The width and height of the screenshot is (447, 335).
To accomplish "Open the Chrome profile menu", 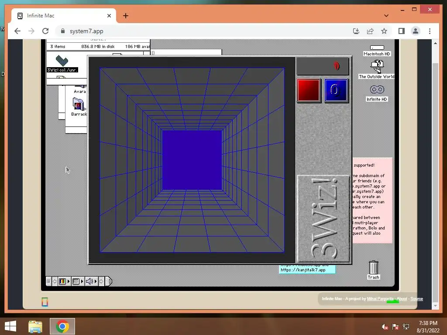I will [x=416, y=31].
